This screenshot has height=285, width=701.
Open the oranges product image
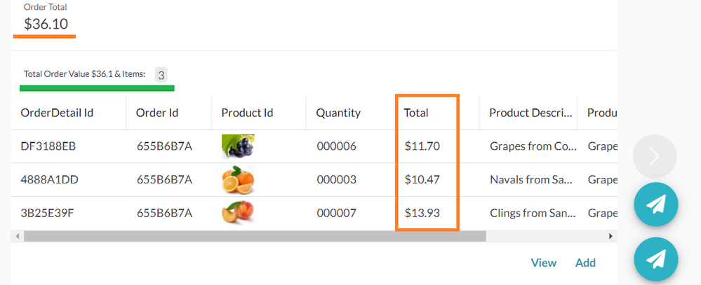pyautogui.click(x=239, y=180)
